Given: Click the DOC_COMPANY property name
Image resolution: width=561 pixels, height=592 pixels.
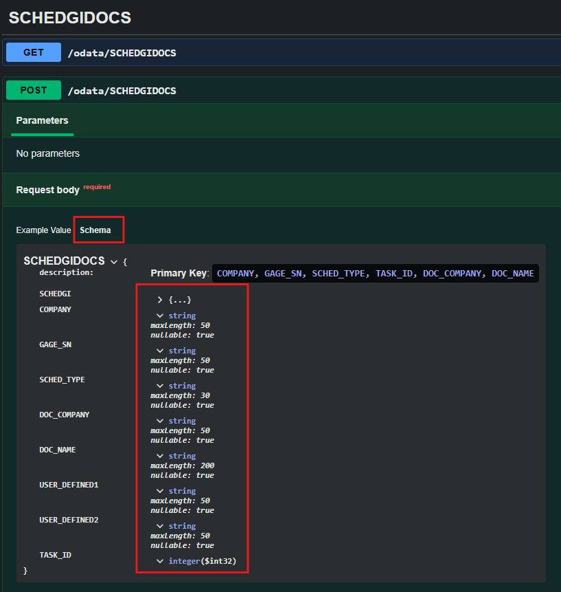Looking at the screenshot, I should click(65, 415).
